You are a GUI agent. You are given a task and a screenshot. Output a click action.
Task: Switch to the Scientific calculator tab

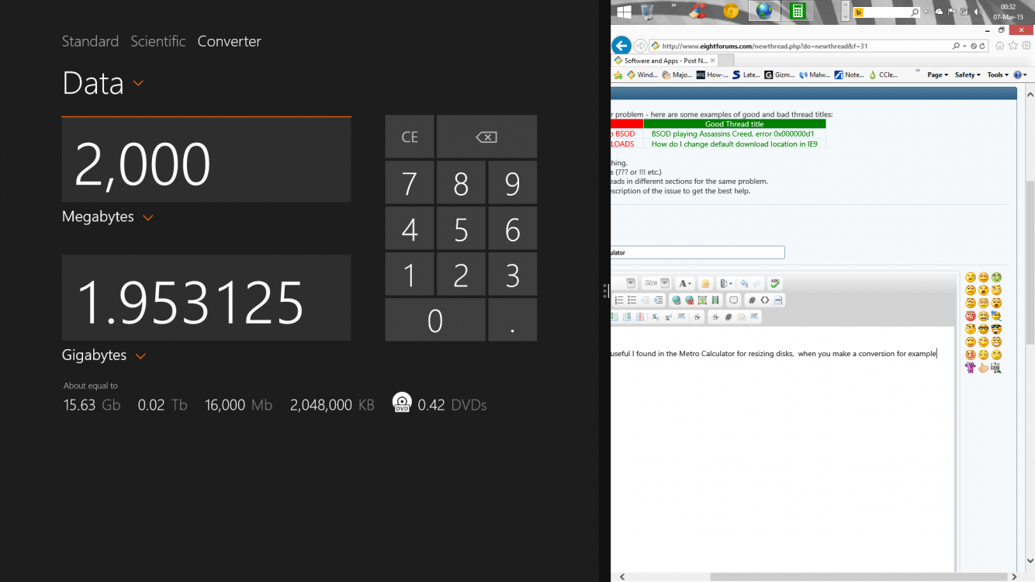[x=158, y=41]
